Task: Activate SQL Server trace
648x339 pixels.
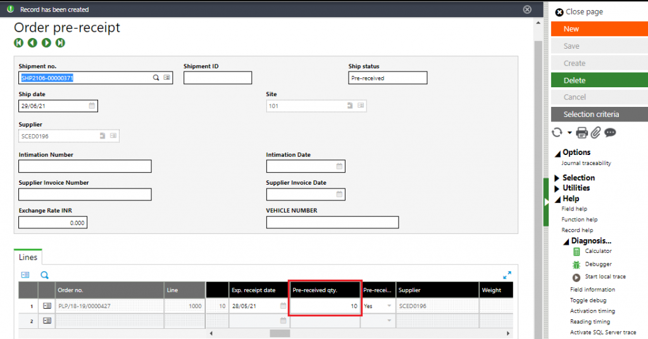Action: 603,333
